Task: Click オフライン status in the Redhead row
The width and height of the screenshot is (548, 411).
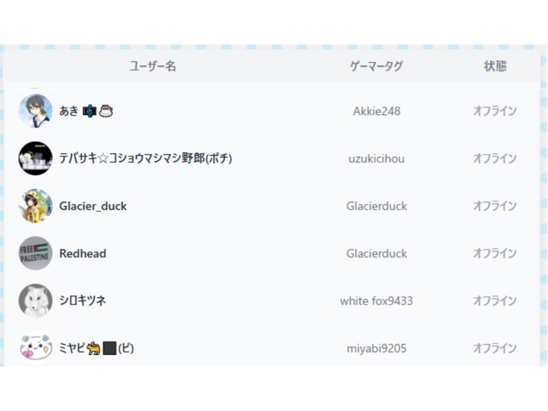Action: click(494, 253)
